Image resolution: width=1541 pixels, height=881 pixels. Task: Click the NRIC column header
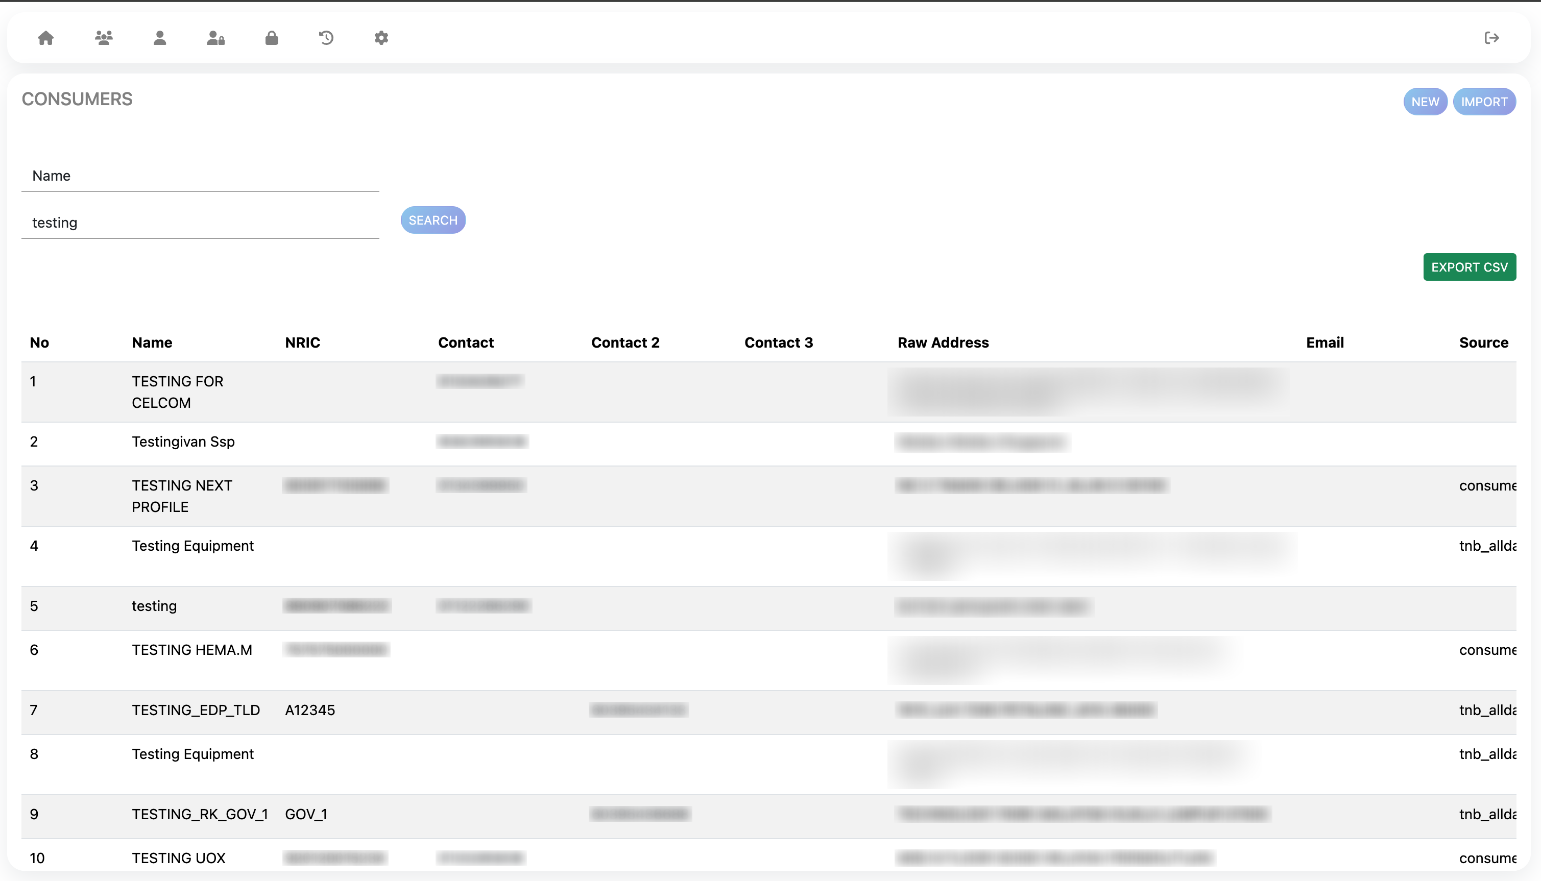coord(303,342)
